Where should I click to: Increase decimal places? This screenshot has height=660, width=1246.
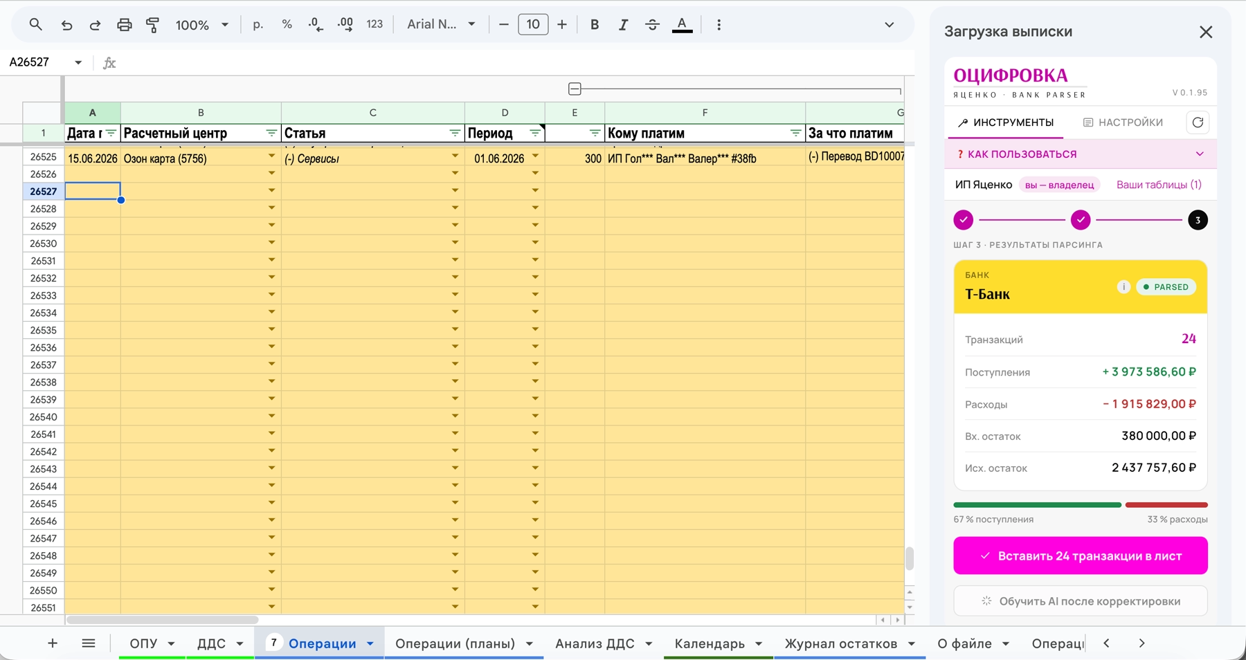point(345,24)
